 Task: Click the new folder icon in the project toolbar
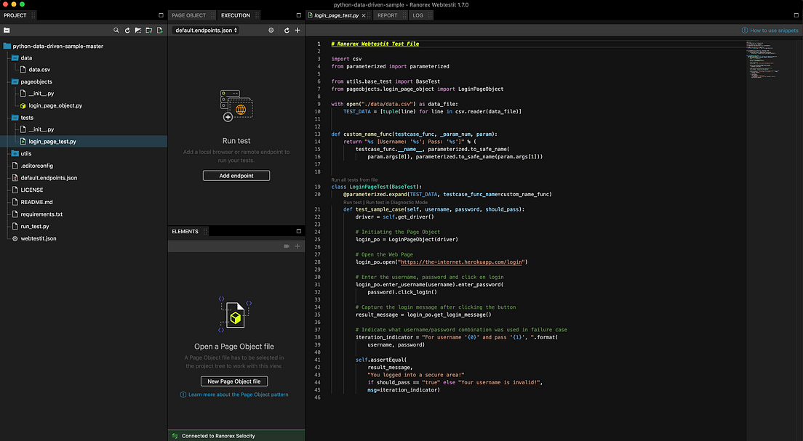click(x=148, y=31)
